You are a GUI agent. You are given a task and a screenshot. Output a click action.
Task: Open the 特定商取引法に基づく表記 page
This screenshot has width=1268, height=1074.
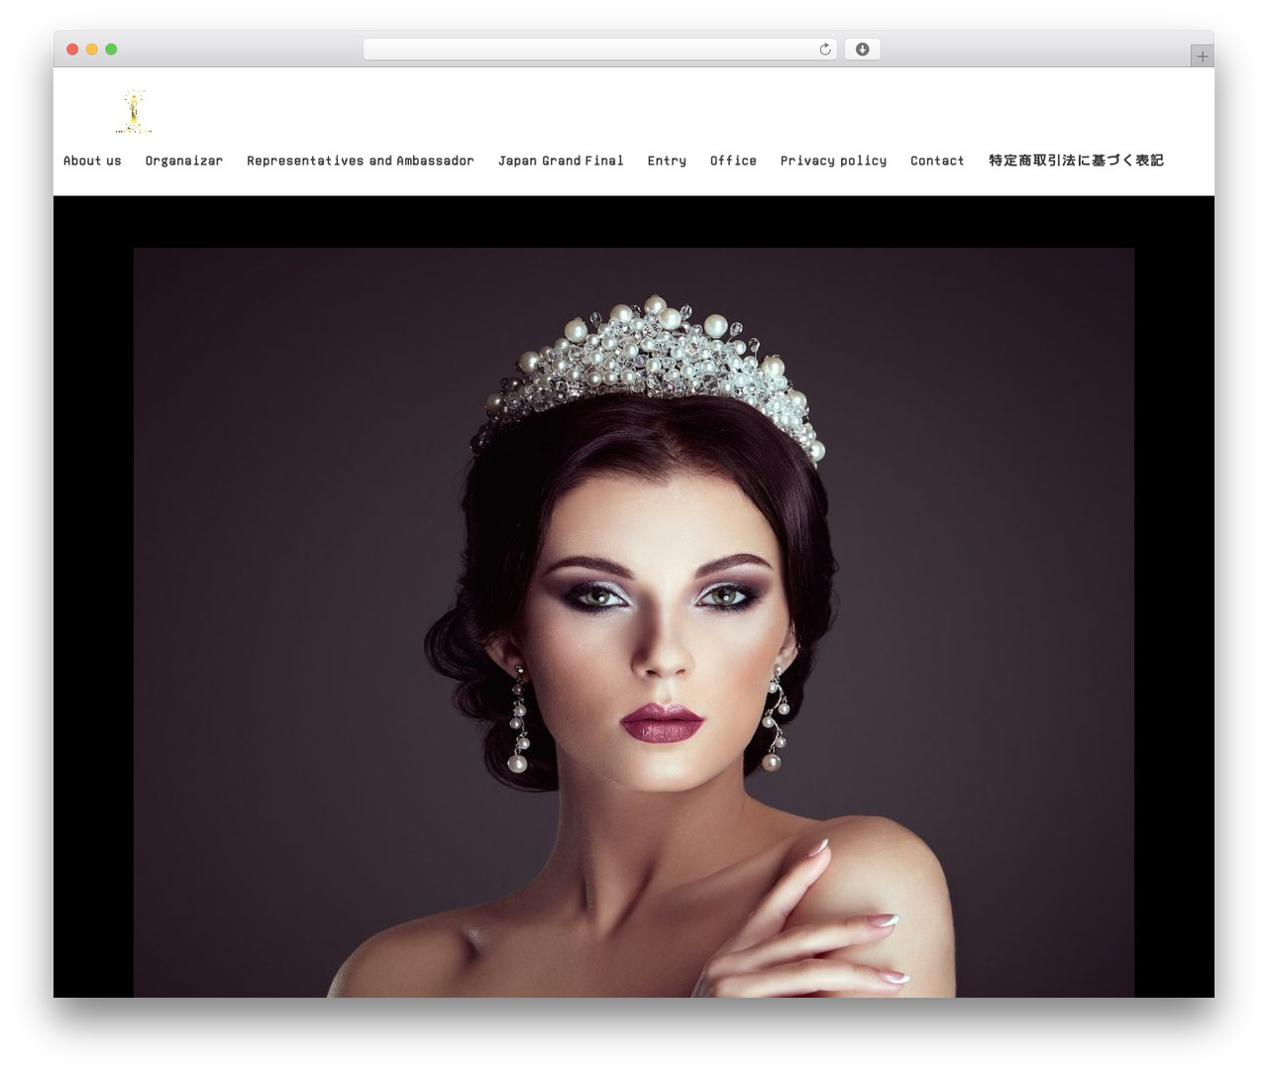coord(1076,161)
